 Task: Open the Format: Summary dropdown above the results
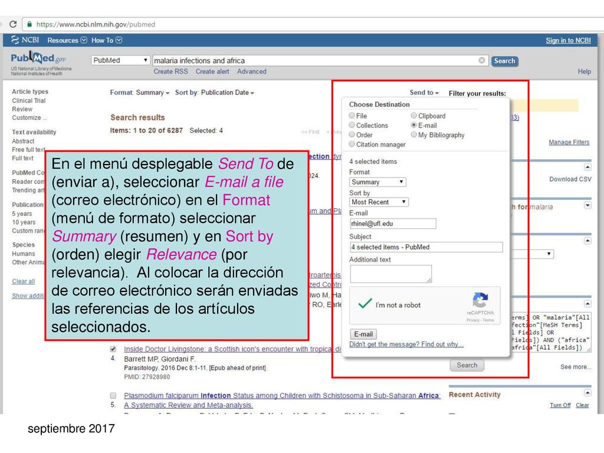tap(139, 93)
